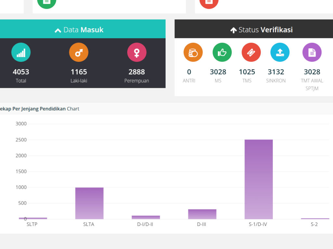This screenshot has width=333, height=249.
Task: Click the Rekap Per Jenjang Pendidikan chart header
Action: [x=39, y=109]
